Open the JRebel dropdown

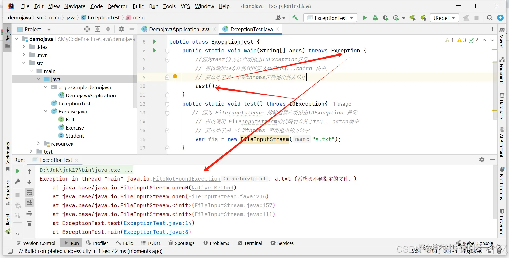pos(444,18)
